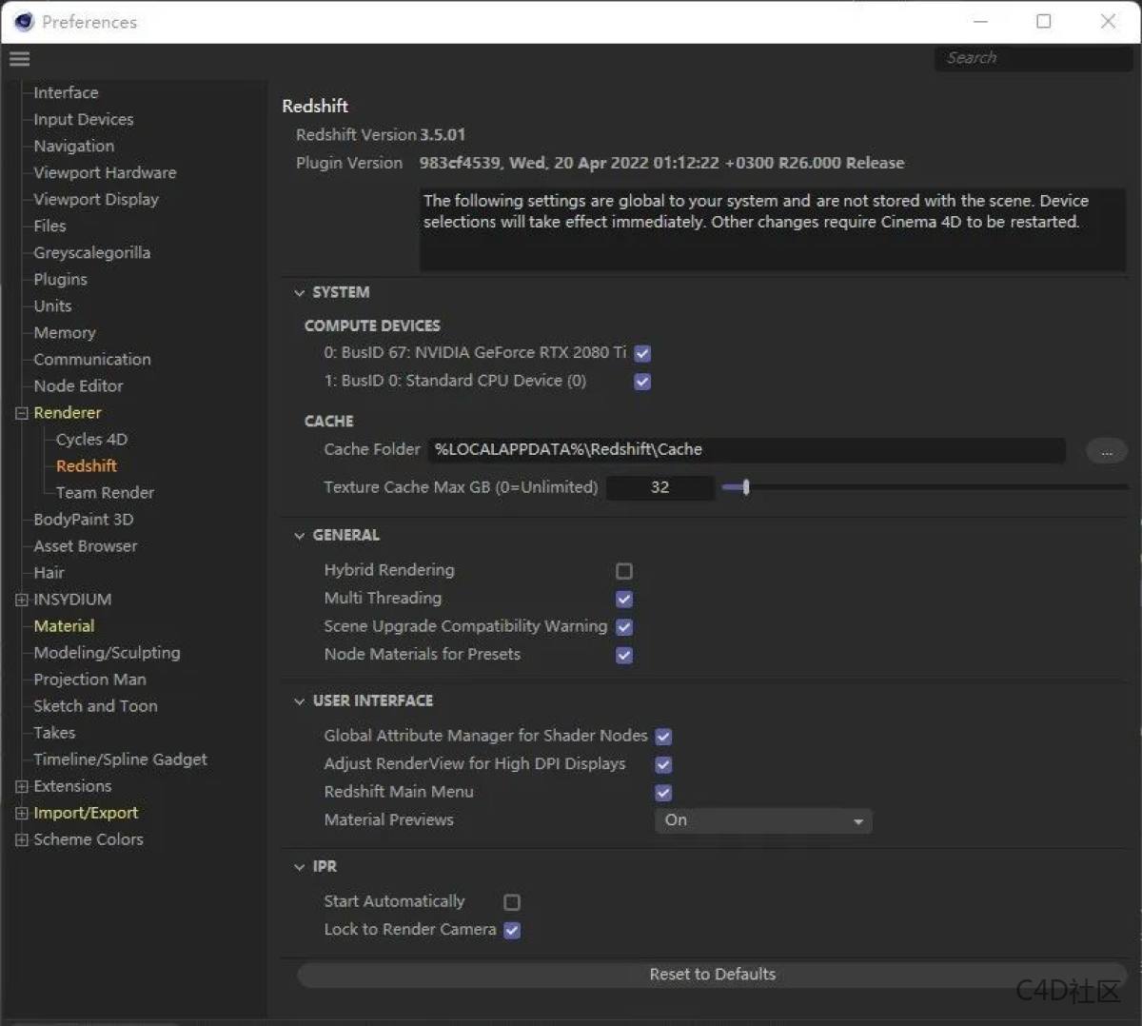Image resolution: width=1142 pixels, height=1026 pixels.
Task: Collapse the SYSTEM section chevron
Action: (300, 293)
